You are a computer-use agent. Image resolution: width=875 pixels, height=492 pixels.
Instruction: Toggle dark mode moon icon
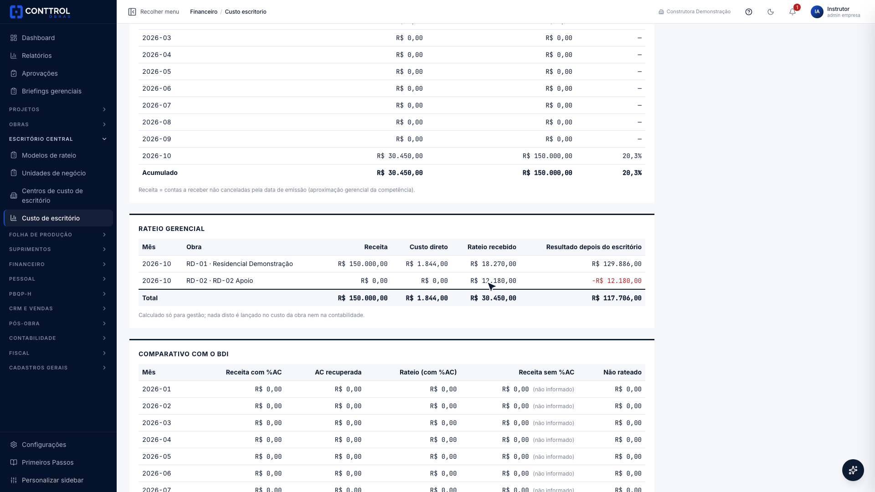pyautogui.click(x=771, y=12)
